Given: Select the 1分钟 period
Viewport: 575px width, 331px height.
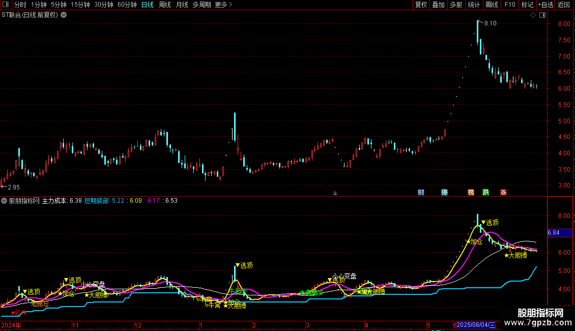Looking at the screenshot, I should point(39,5).
